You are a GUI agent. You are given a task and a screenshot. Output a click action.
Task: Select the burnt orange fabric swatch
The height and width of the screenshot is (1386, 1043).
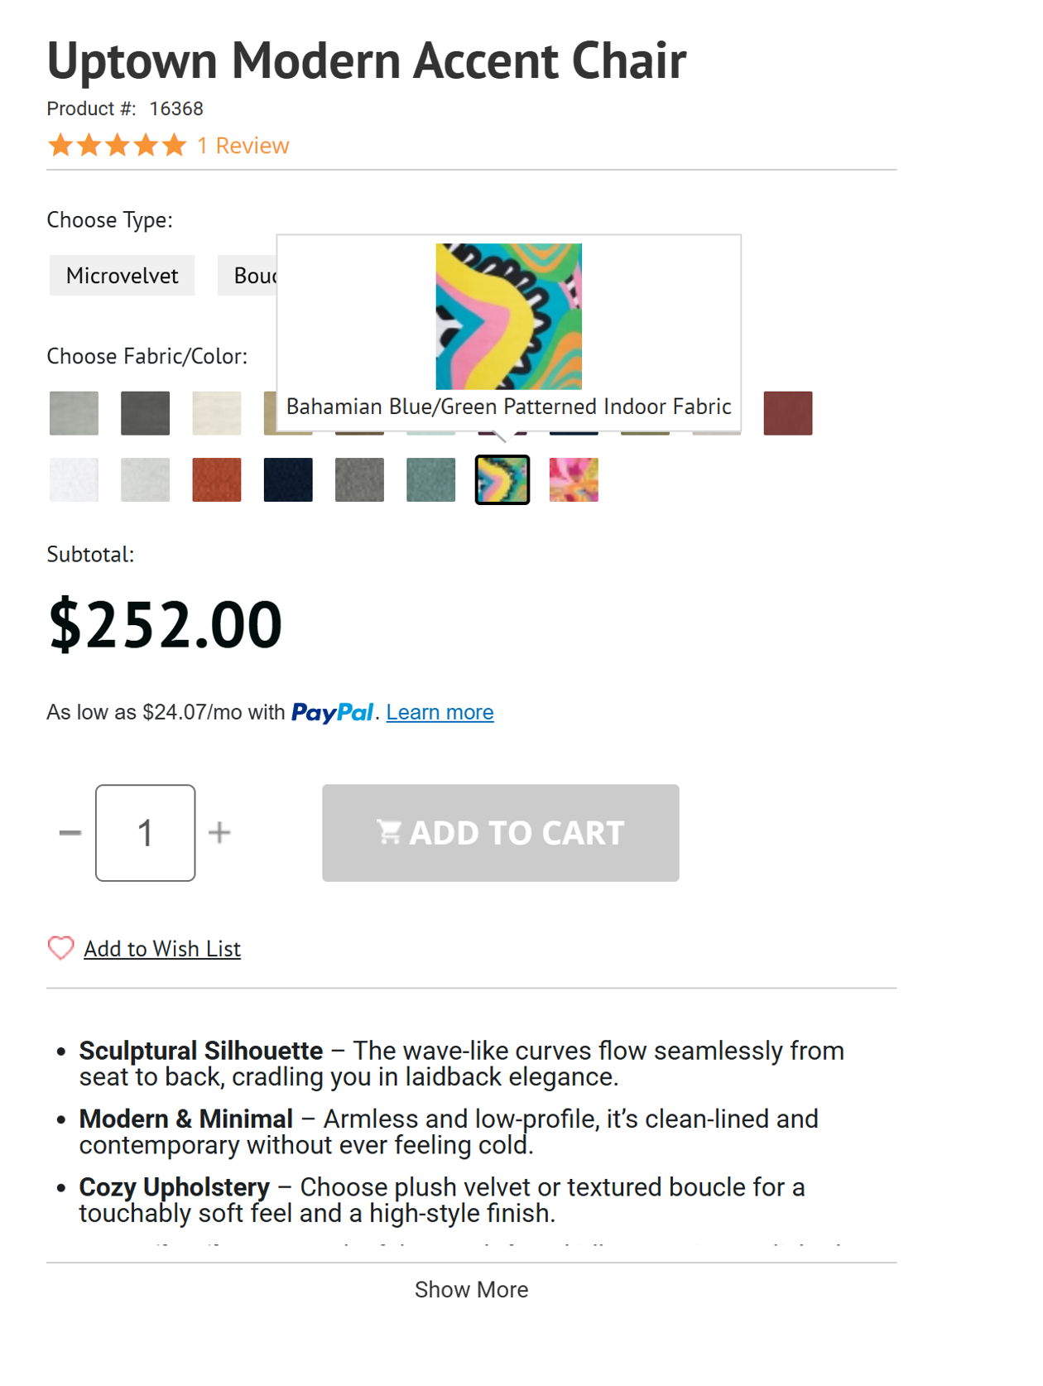[216, 480]
